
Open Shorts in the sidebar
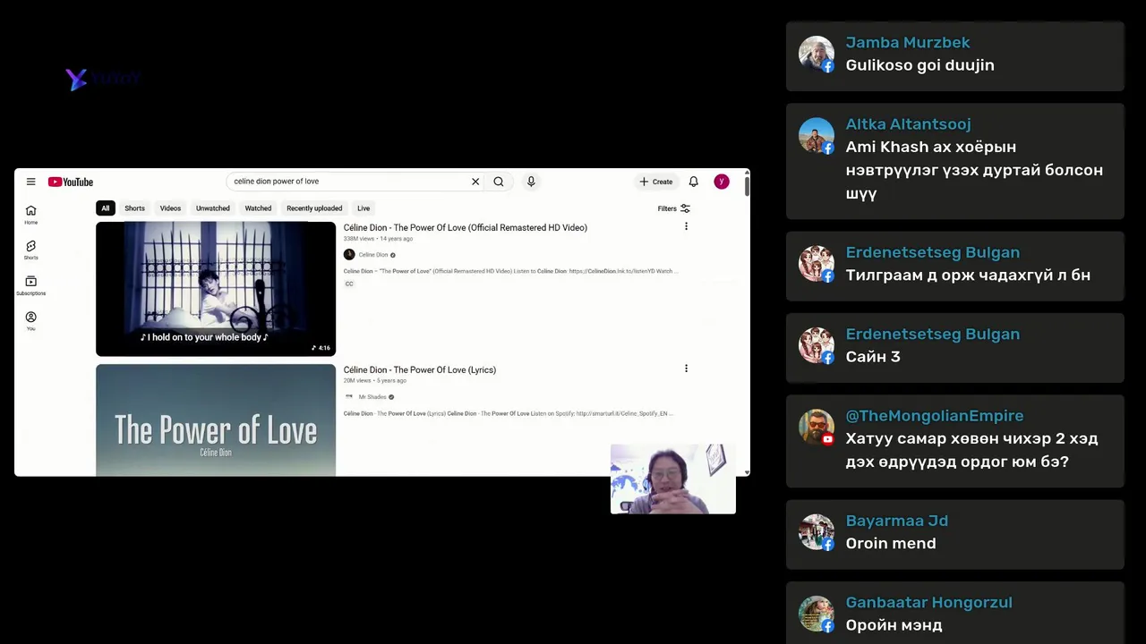coord(30,250)
